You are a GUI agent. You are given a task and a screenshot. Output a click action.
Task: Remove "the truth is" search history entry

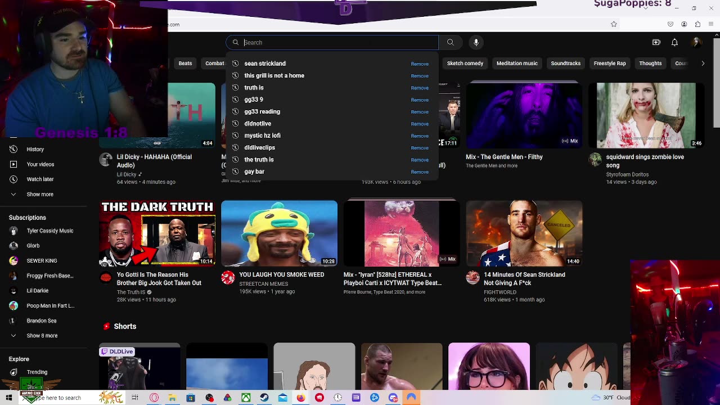point(420,160)
